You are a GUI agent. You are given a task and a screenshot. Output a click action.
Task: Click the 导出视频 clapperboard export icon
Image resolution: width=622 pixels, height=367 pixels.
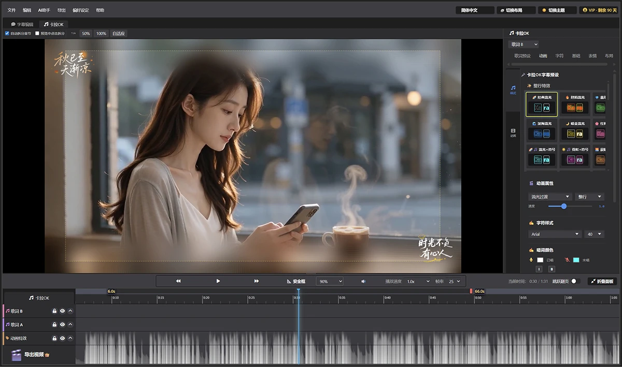click(17, 355)
